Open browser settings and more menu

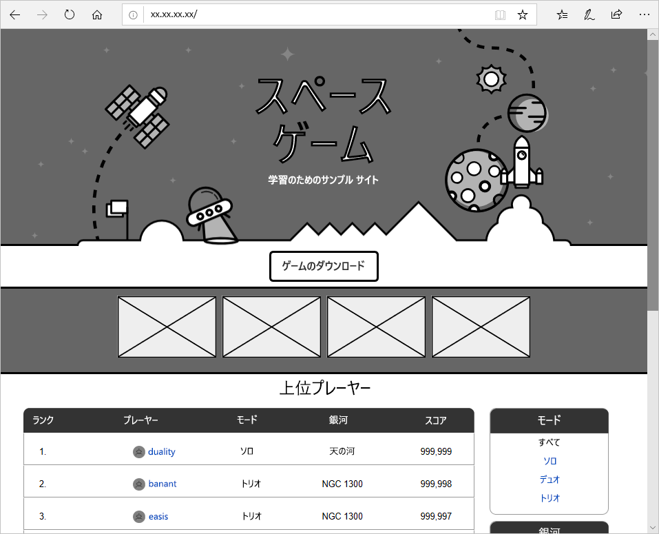coord(644,14)
